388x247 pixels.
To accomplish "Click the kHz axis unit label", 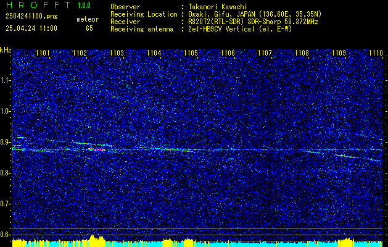I will pos(6,50).
